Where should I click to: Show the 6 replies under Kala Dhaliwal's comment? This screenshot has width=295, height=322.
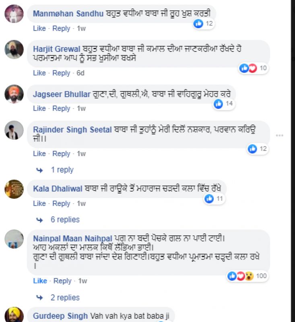pos(65,220)
